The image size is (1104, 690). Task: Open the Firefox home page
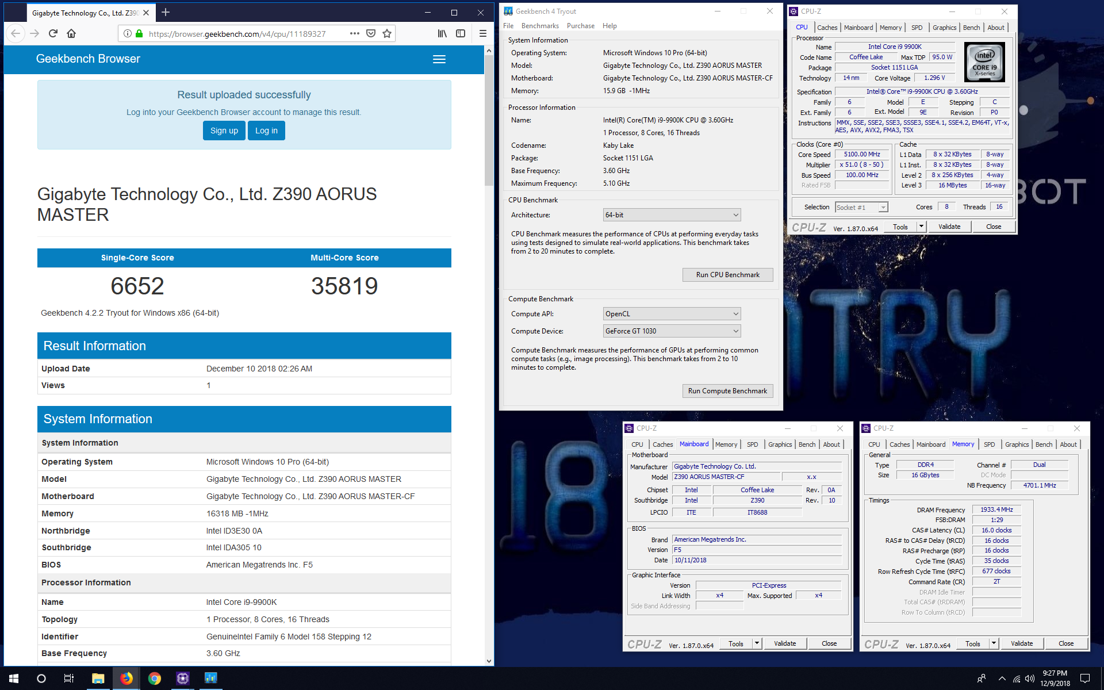click(71, 33)
